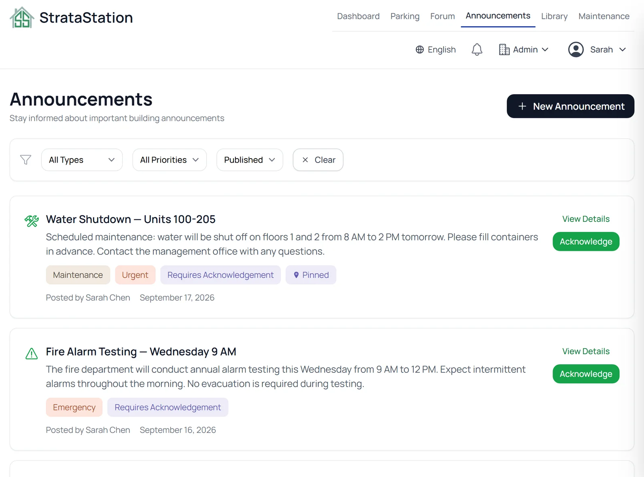Click the plus icon in New Announcement
The width and height of the screenshot is (644, 477).
pos(522,106)
